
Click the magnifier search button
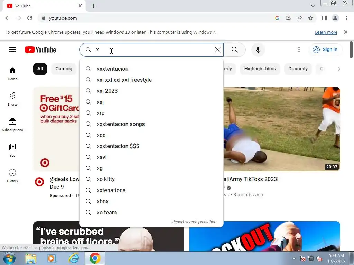pos(235,50)
